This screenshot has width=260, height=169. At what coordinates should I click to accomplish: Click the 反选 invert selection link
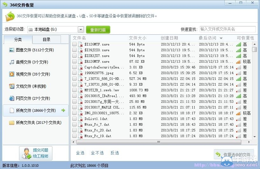coord(115,153)
